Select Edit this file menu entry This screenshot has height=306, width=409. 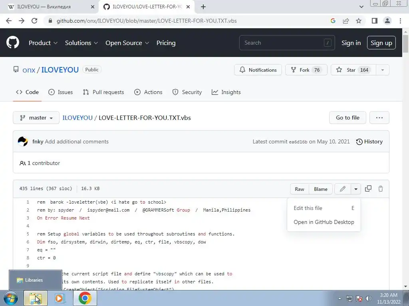point(324,208)
